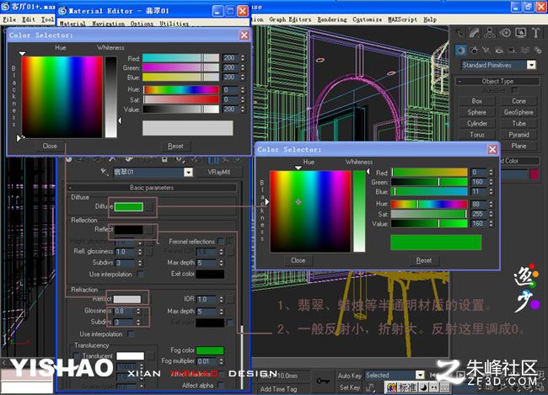Open the Create command panel tab
The width and height of the screenshot is (548, 395).
pyautogui.click(x=459, y=33)
